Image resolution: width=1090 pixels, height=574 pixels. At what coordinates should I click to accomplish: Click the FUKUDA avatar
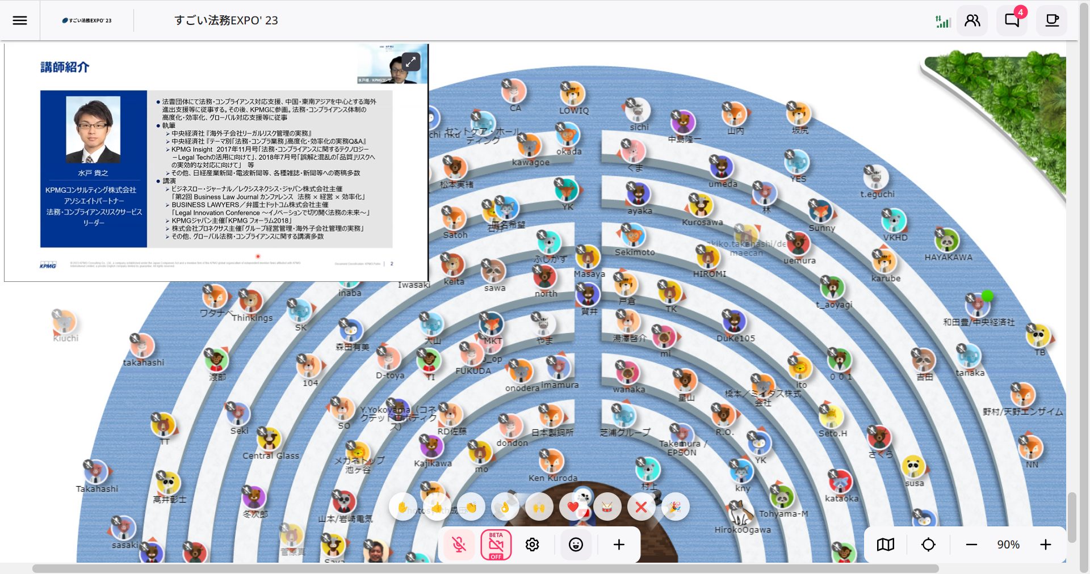(x=472, y=354)
